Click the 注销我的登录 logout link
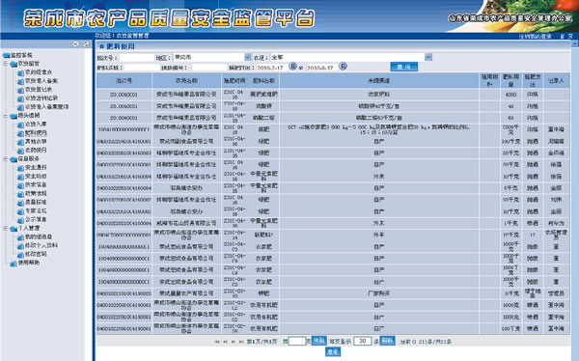 click(535, 37)
